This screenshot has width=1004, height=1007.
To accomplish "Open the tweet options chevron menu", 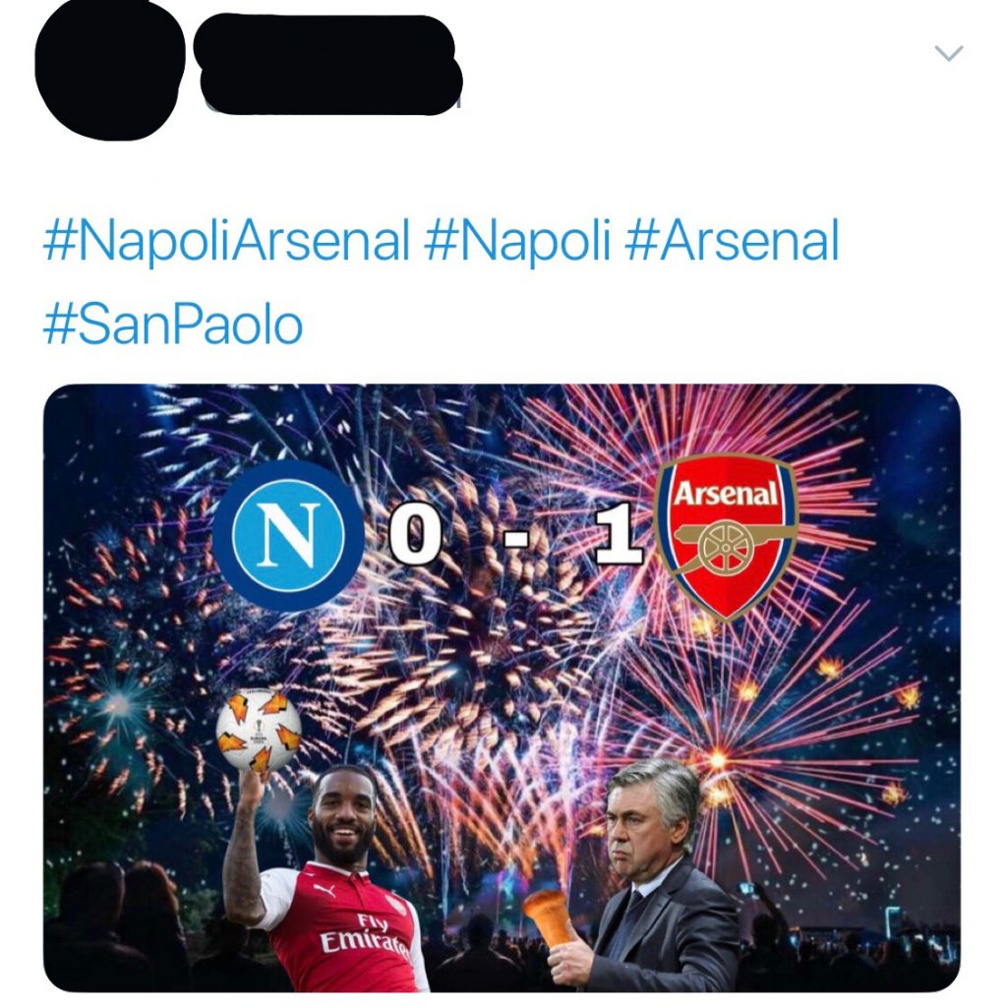I will click(x=948, y=54).
